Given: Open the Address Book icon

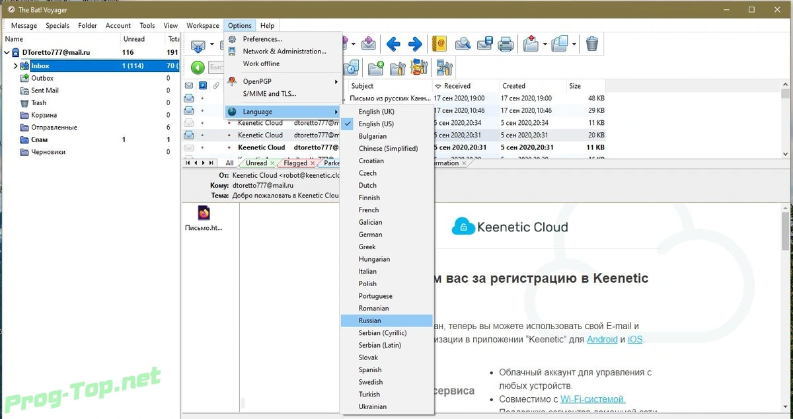Looking at the screenshot, I should pos(439,44).
